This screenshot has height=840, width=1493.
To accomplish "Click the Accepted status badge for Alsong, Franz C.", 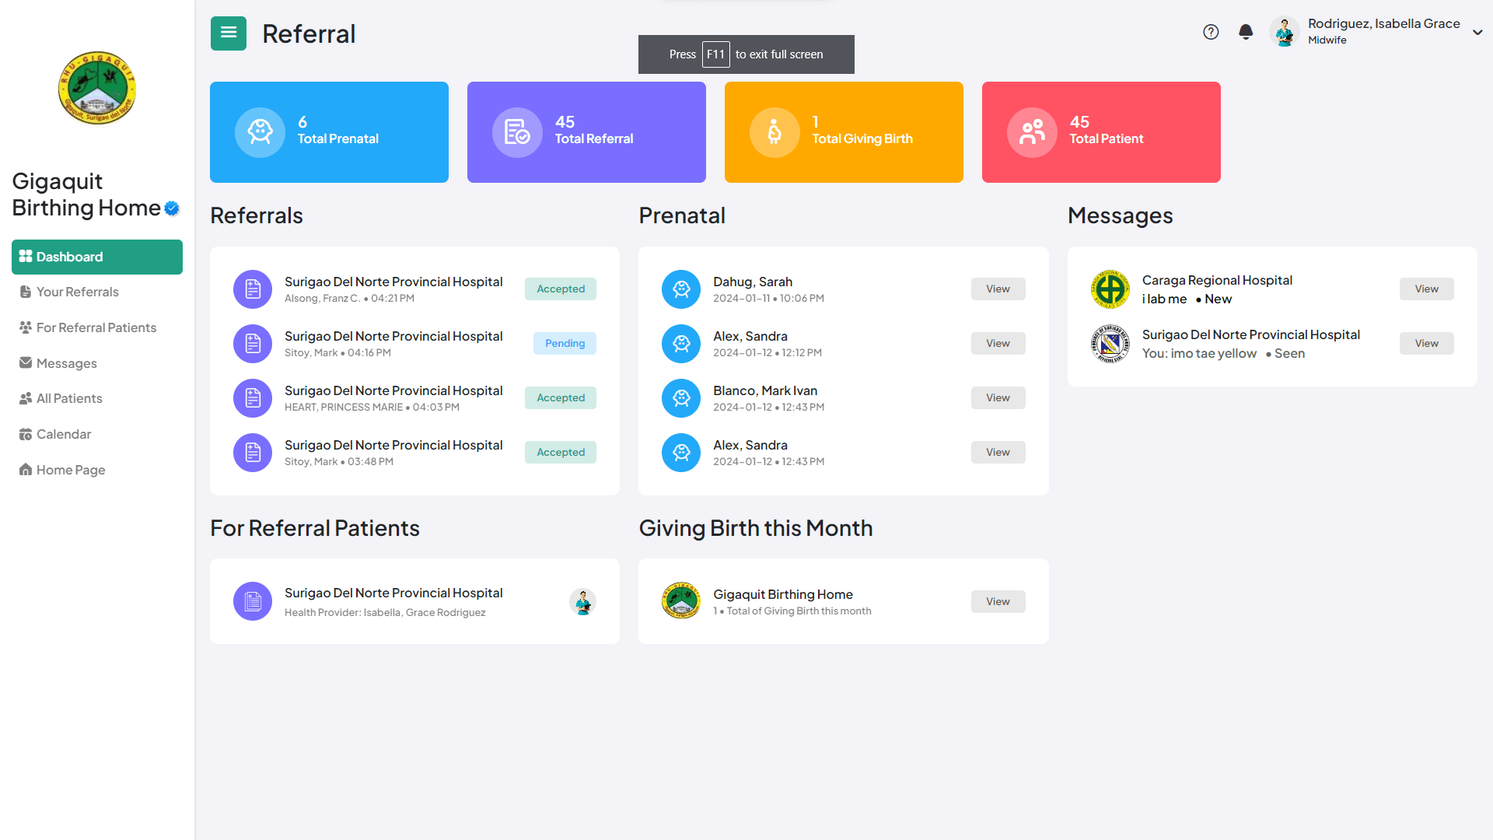I will click(560, 289).
